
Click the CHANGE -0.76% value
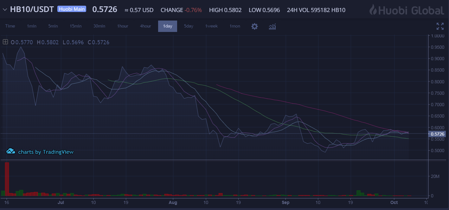point(181,10)
